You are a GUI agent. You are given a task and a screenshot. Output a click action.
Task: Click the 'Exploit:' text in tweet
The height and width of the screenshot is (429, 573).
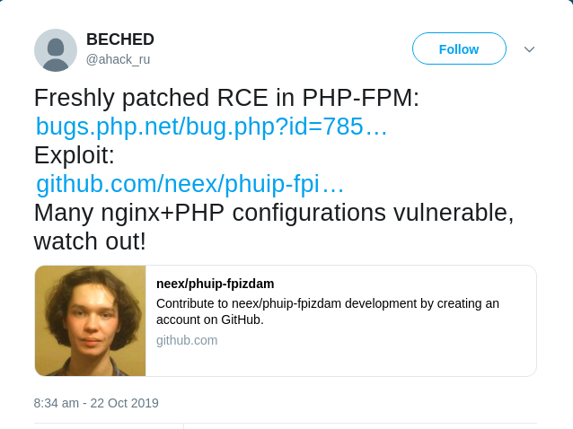[x=75, y=155]
